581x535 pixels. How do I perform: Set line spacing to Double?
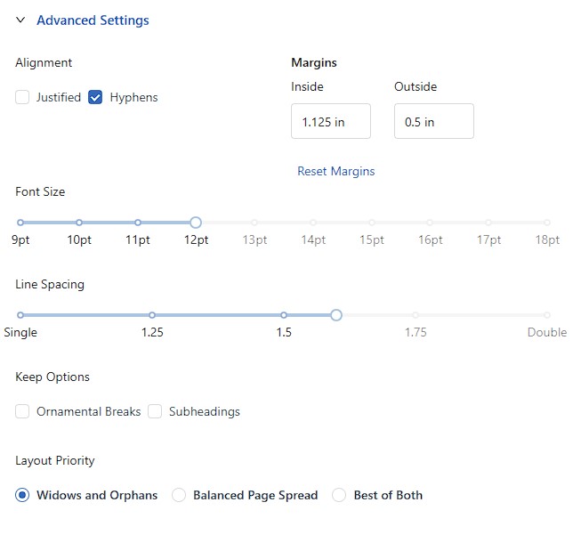click(547, 315)
